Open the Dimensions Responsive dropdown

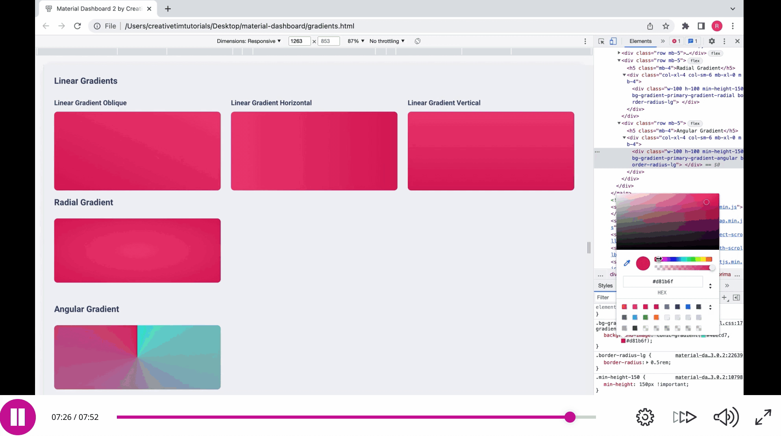coord(249,41)
